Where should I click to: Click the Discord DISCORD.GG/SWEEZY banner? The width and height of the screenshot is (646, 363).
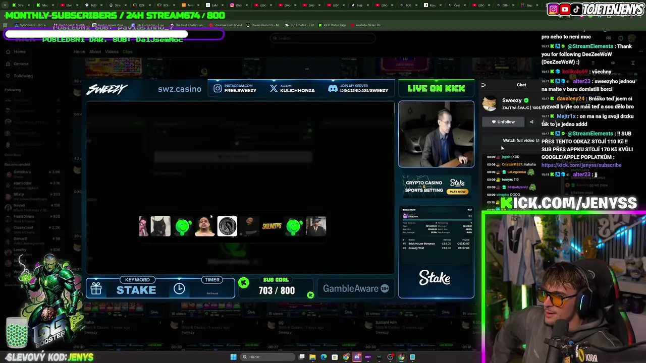[x=358, y=88]
